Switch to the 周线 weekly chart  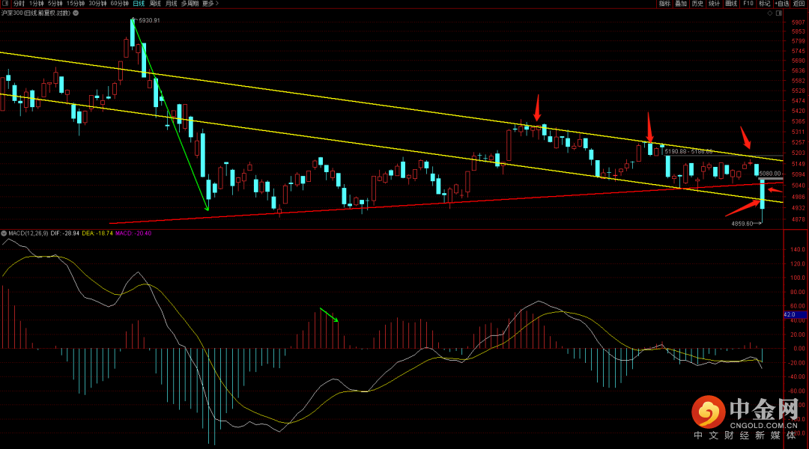(x=155, y=3)
